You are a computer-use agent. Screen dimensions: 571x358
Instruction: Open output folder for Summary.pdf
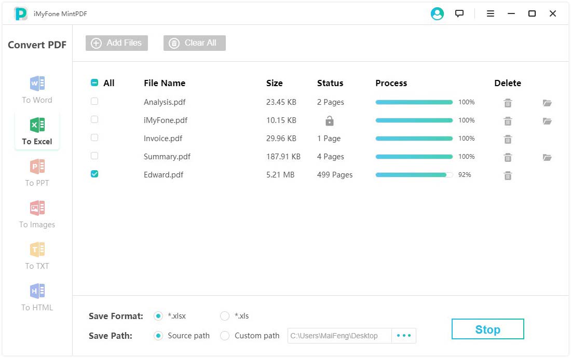tap(547, 158)
